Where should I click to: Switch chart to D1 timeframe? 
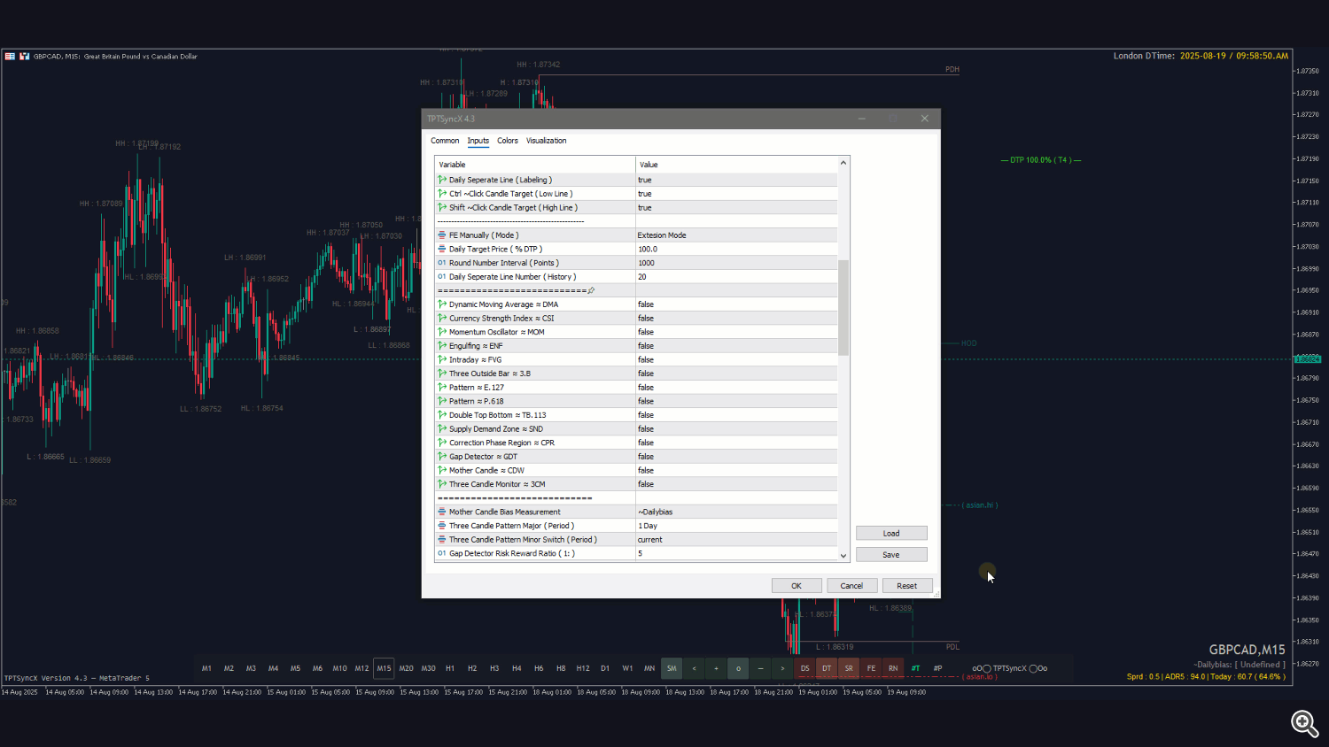click(605, 668)
